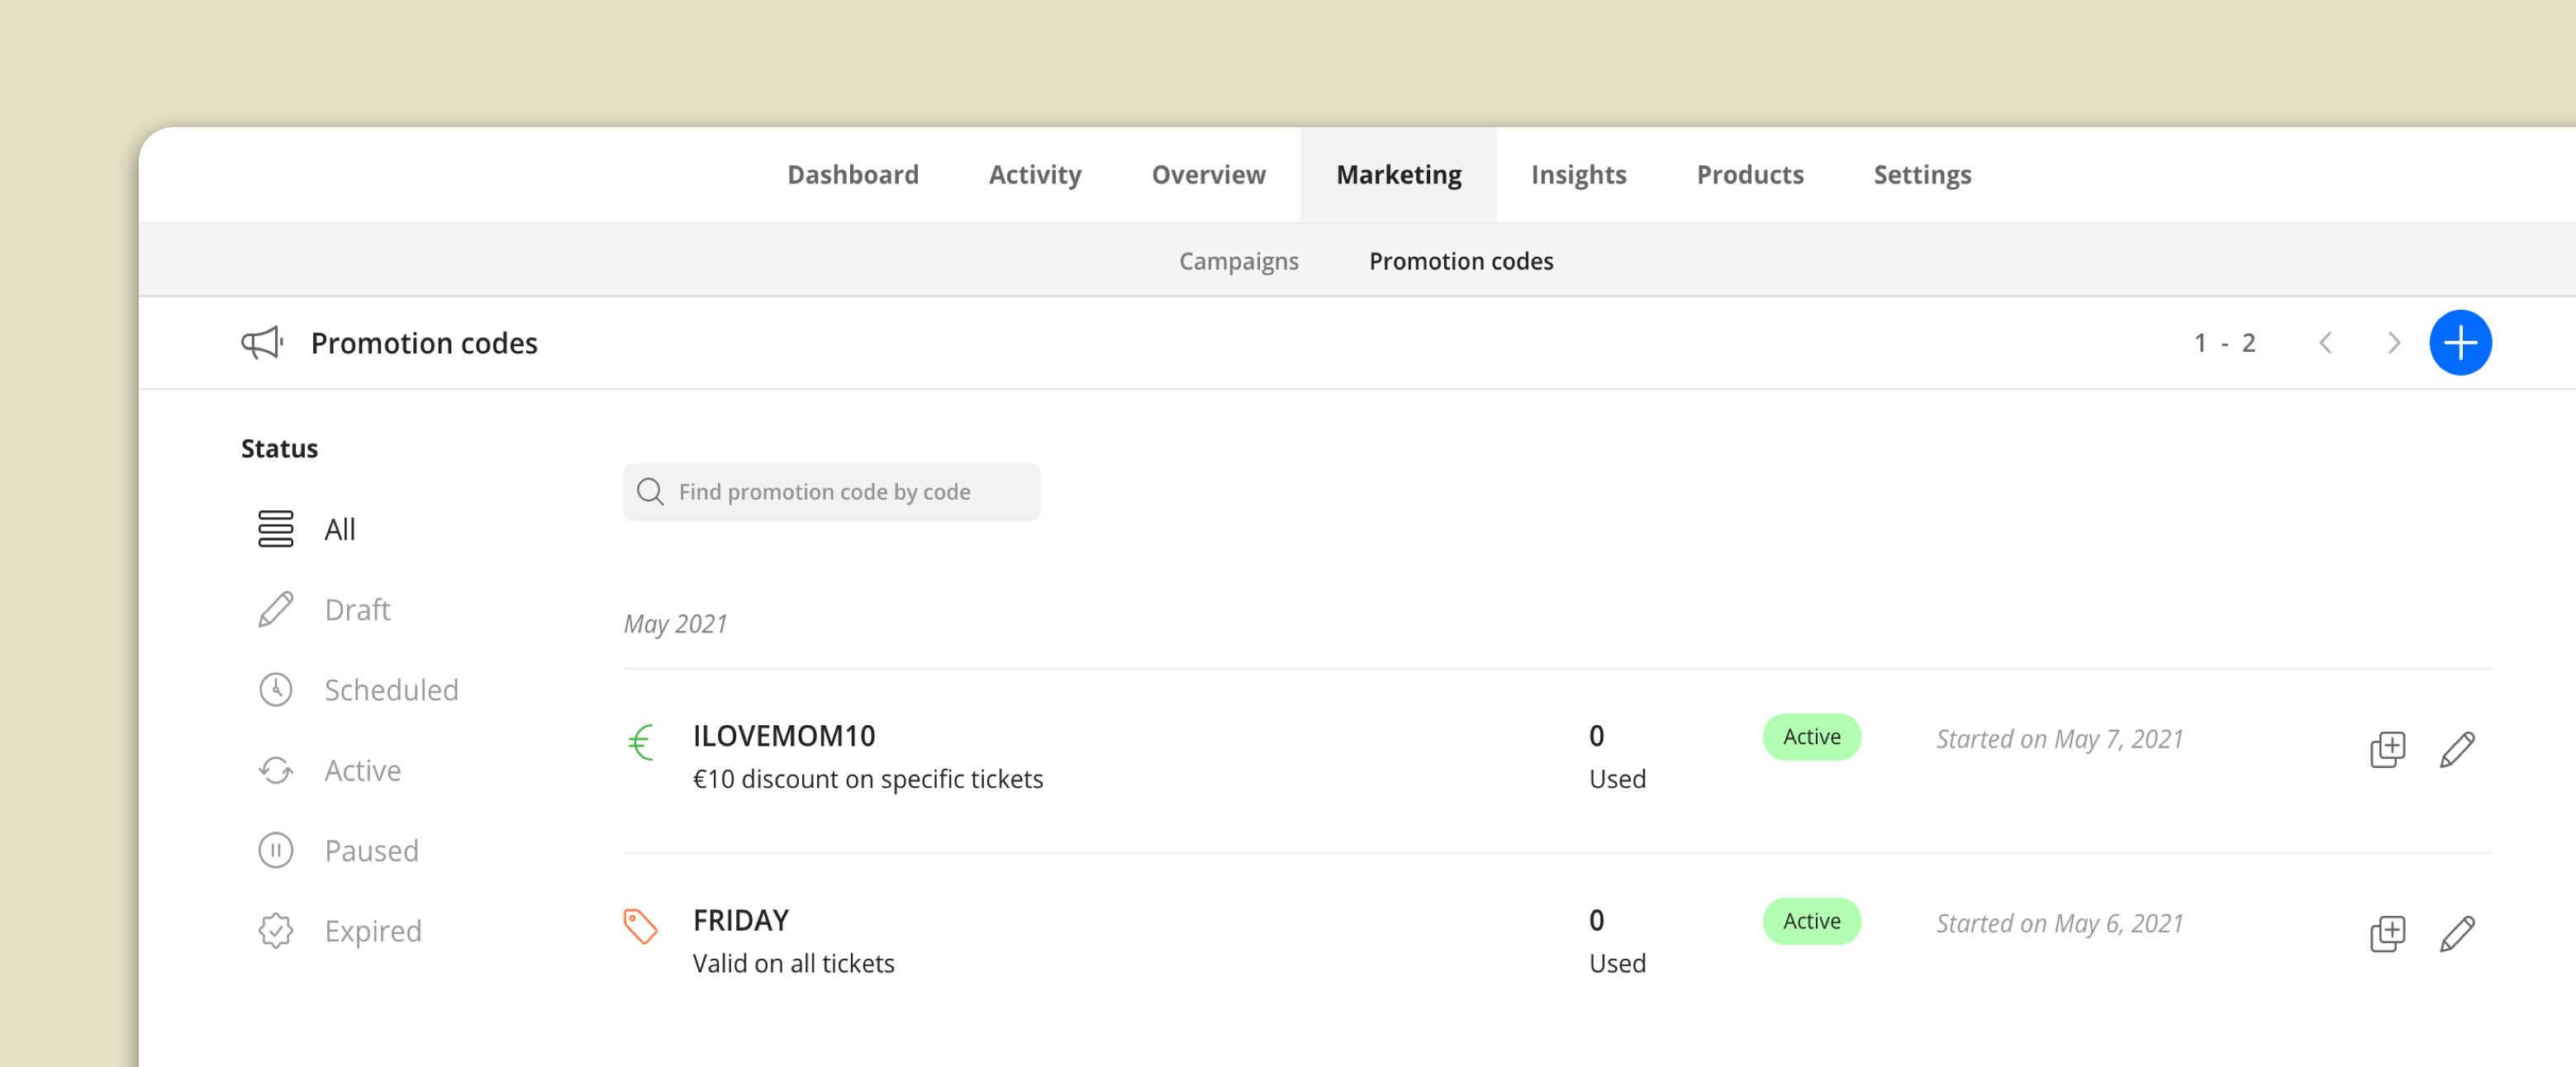Duplicate the ILOVEMOM10 promotion code
Screen dimensions: 2576x1067
coord(2387,749)
